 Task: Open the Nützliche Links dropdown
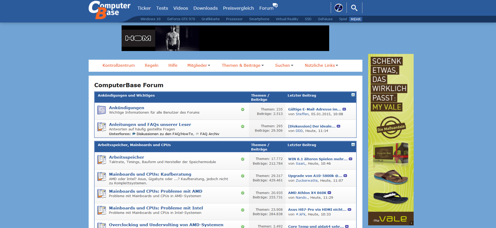(321, 65)
